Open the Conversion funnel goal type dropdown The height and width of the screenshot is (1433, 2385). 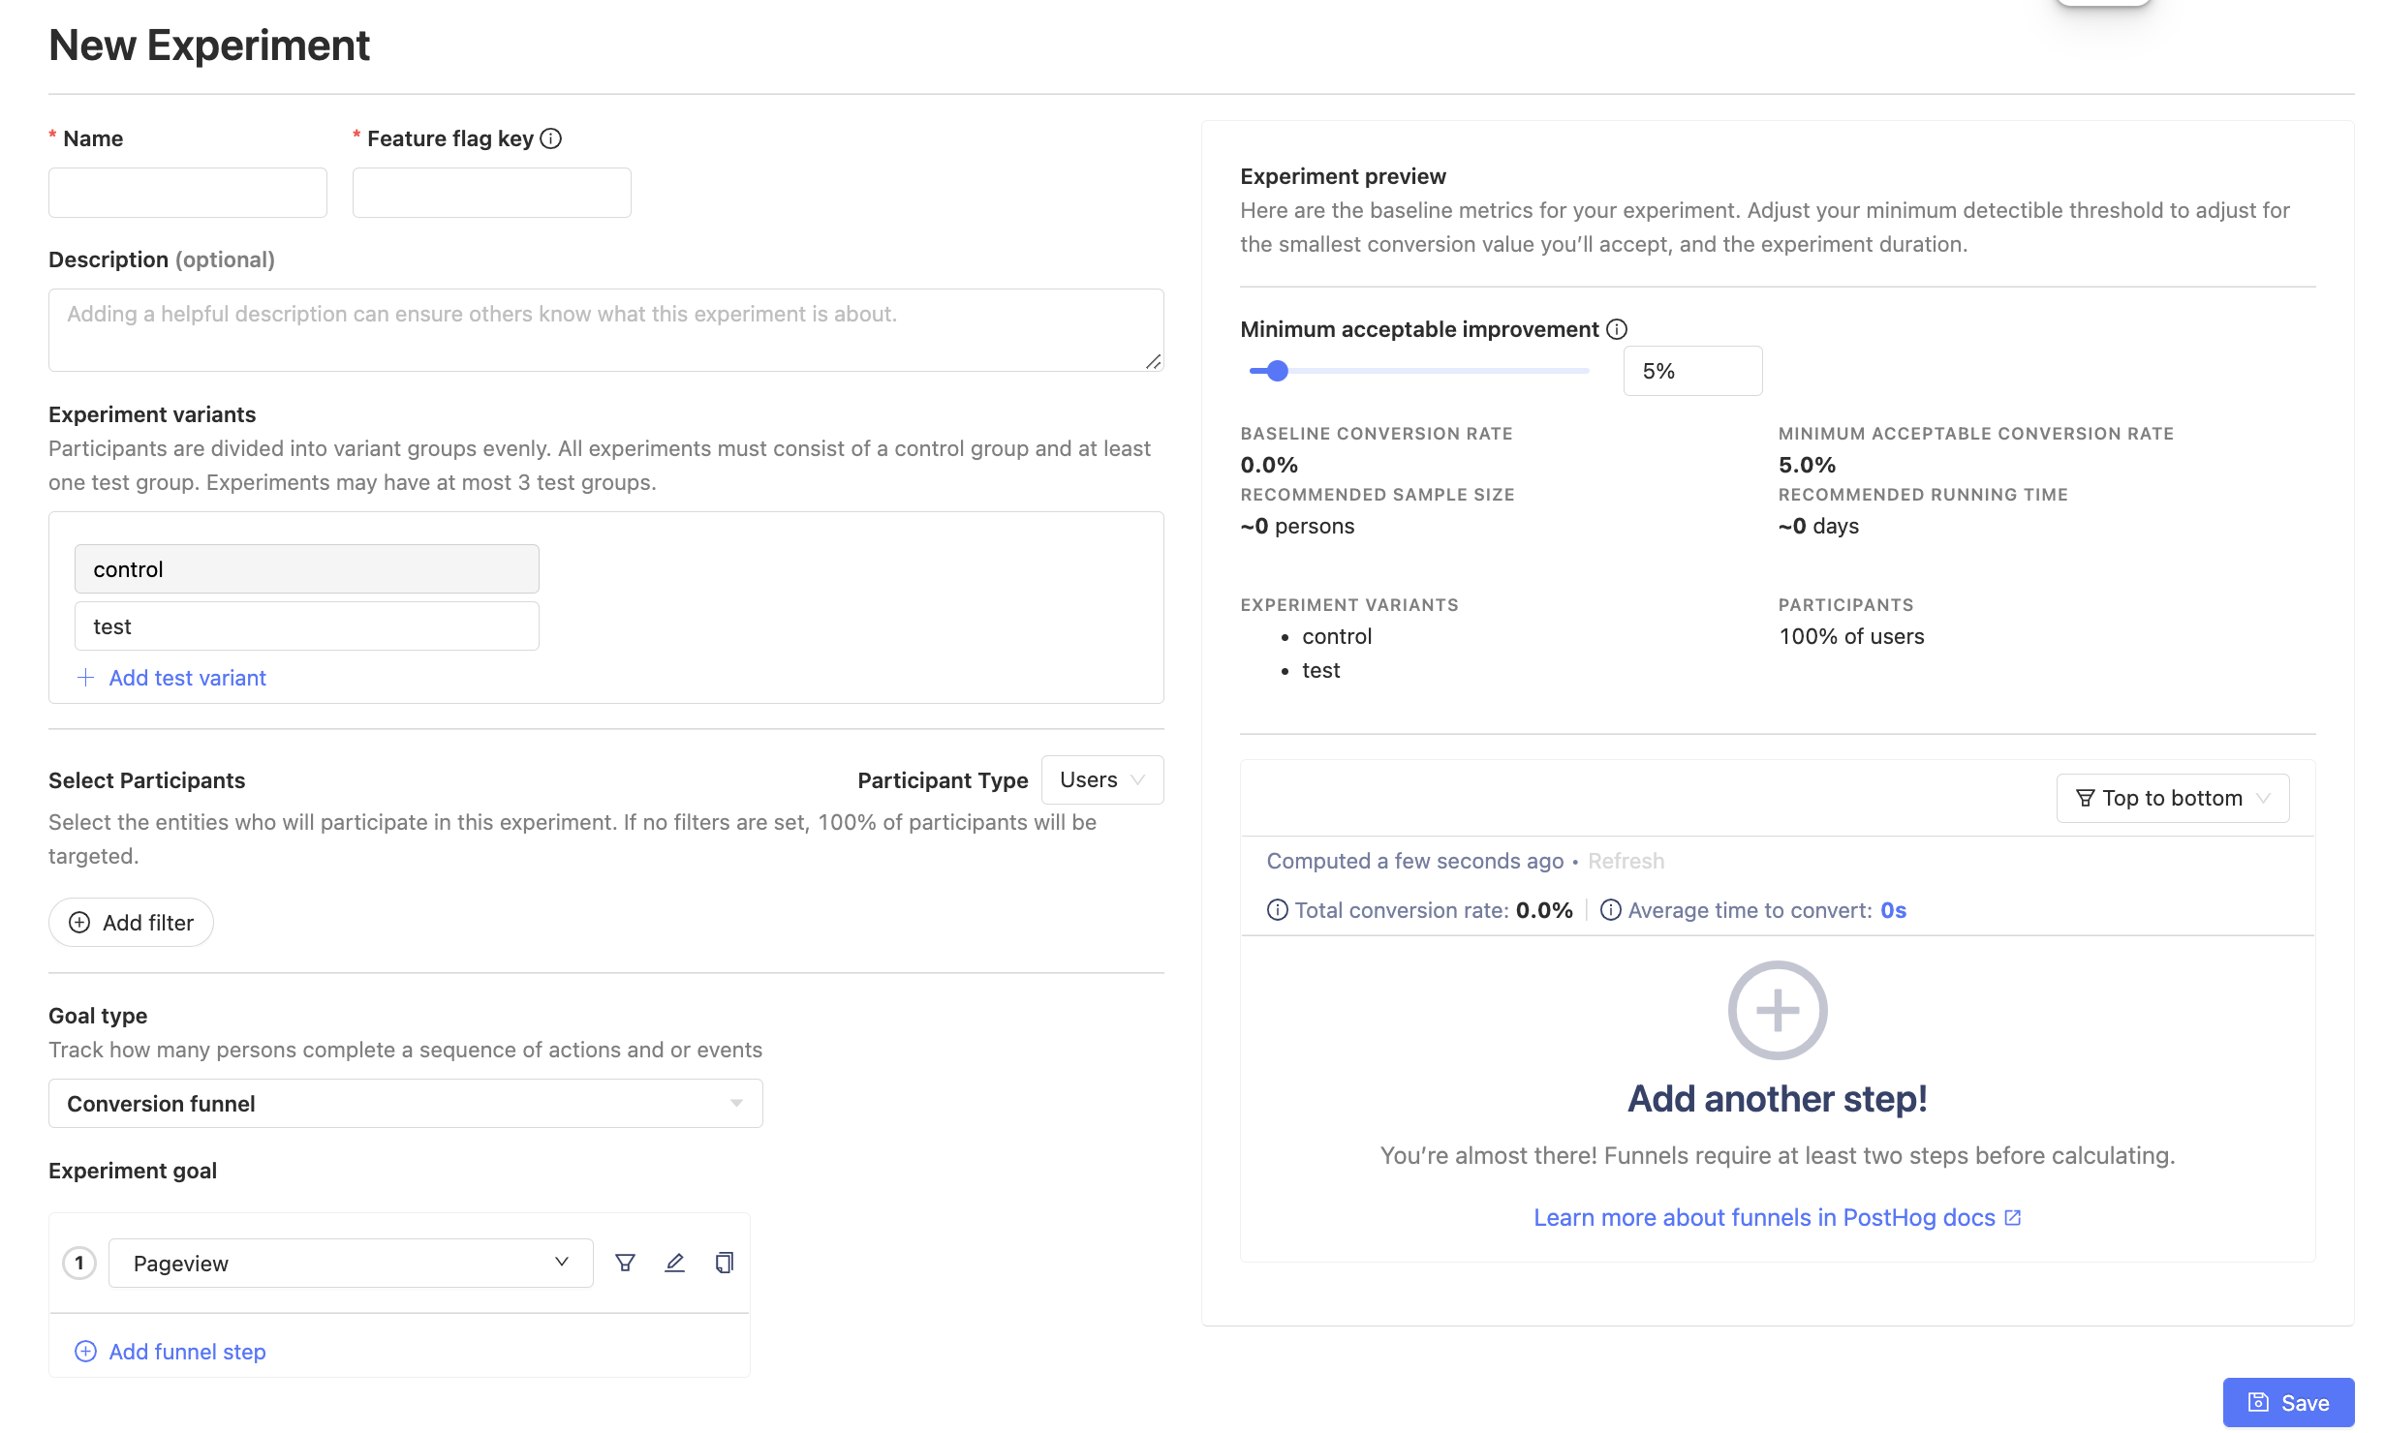[x=405, y=1104]
